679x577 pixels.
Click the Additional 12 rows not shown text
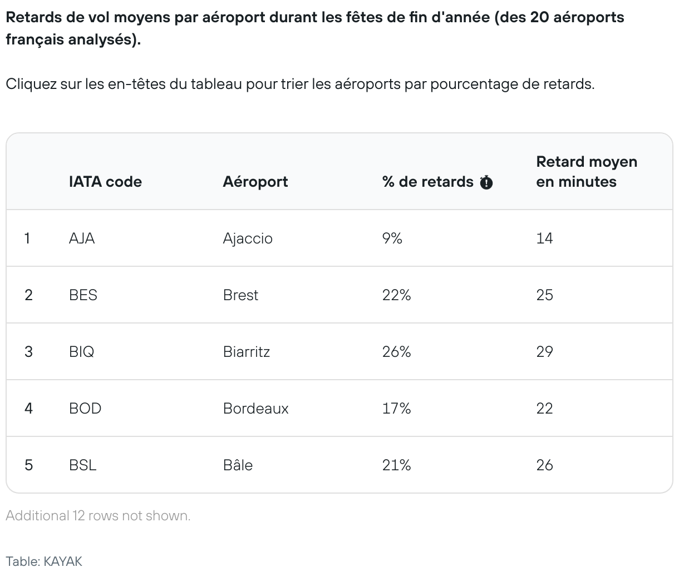tap(98, 516)
